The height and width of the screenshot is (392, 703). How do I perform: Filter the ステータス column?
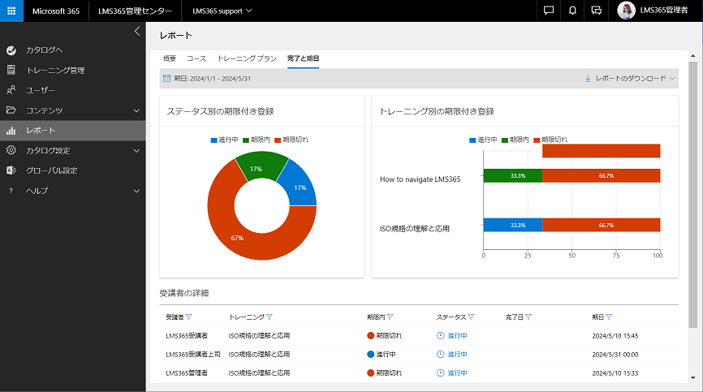click(x=471, y=317)
